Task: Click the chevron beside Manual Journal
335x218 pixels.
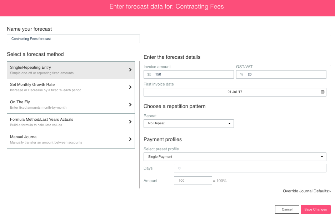Action: click(x=130, y=139)
